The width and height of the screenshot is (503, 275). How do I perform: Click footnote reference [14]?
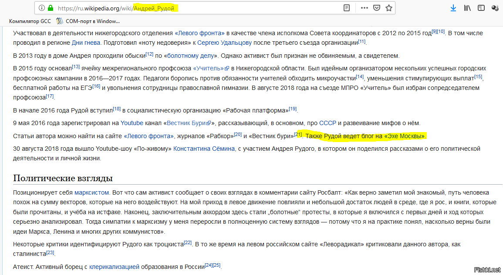click(360, 76)
